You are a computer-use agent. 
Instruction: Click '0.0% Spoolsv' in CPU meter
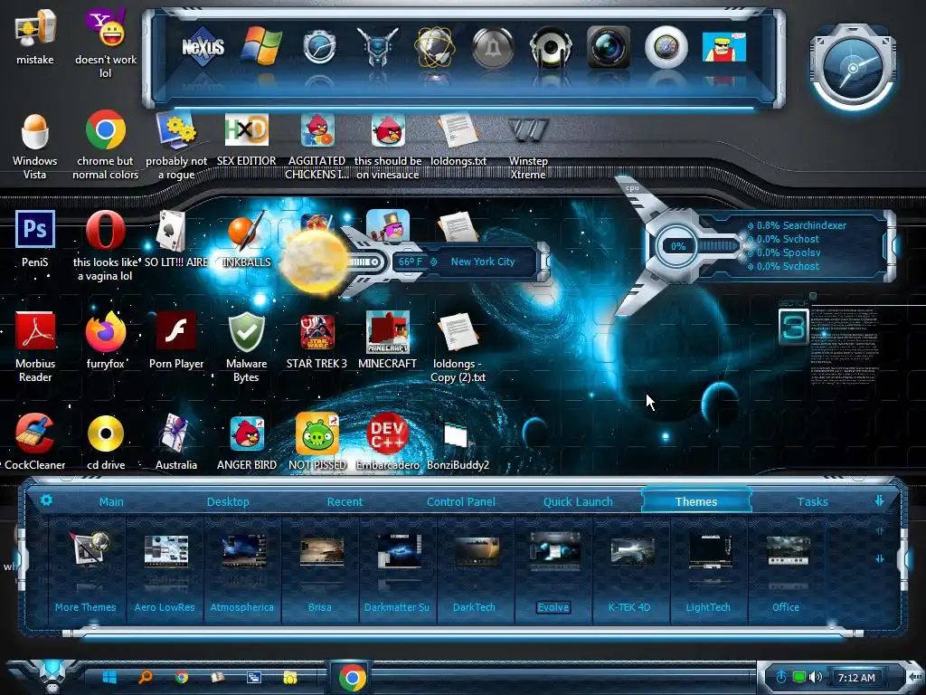coord(789,252)
